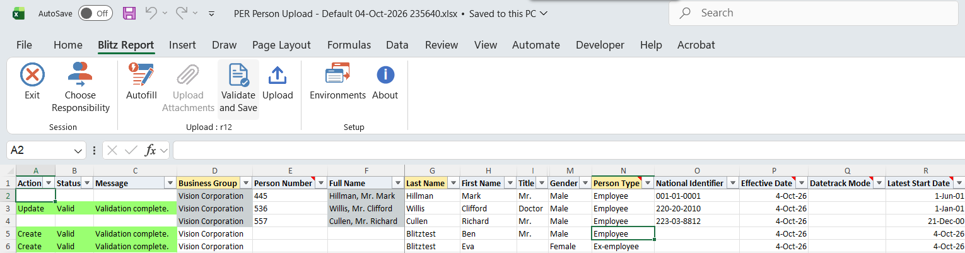Select Title cell reading Doctor
This screenshot has height=253, width=965.
[x=532, y=208]
